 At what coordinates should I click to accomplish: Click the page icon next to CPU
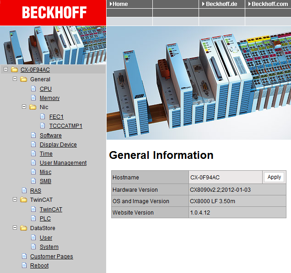33,89
